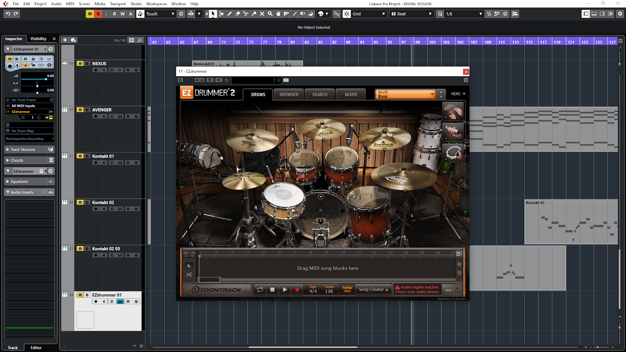Open the Touch automation mode dropdown
The width and height of the screenshot is (626, 352).
160,14
